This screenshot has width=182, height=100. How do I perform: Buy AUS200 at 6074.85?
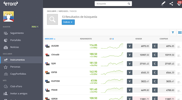click(x=164, y=46)
